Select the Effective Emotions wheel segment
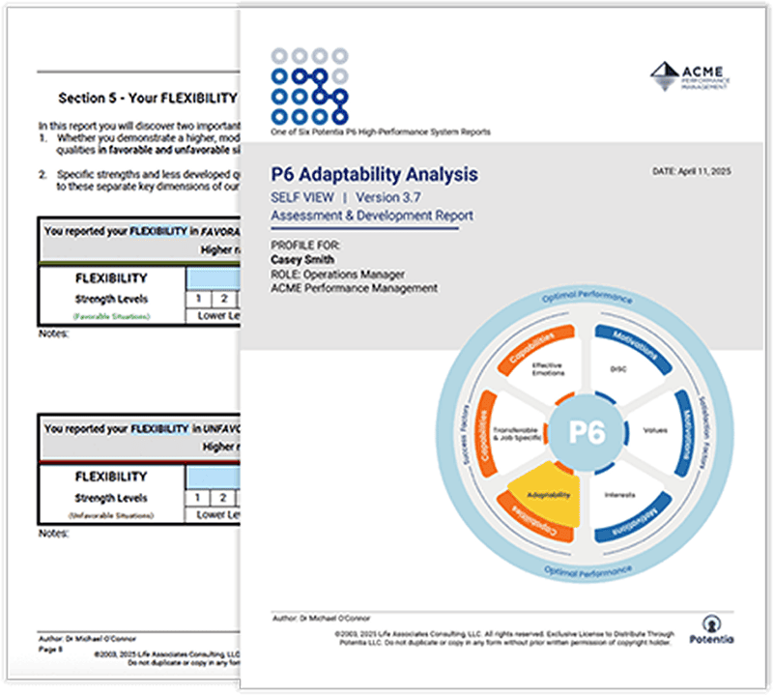The width and height of the screenshot is (773, 696). pos(548,369)
